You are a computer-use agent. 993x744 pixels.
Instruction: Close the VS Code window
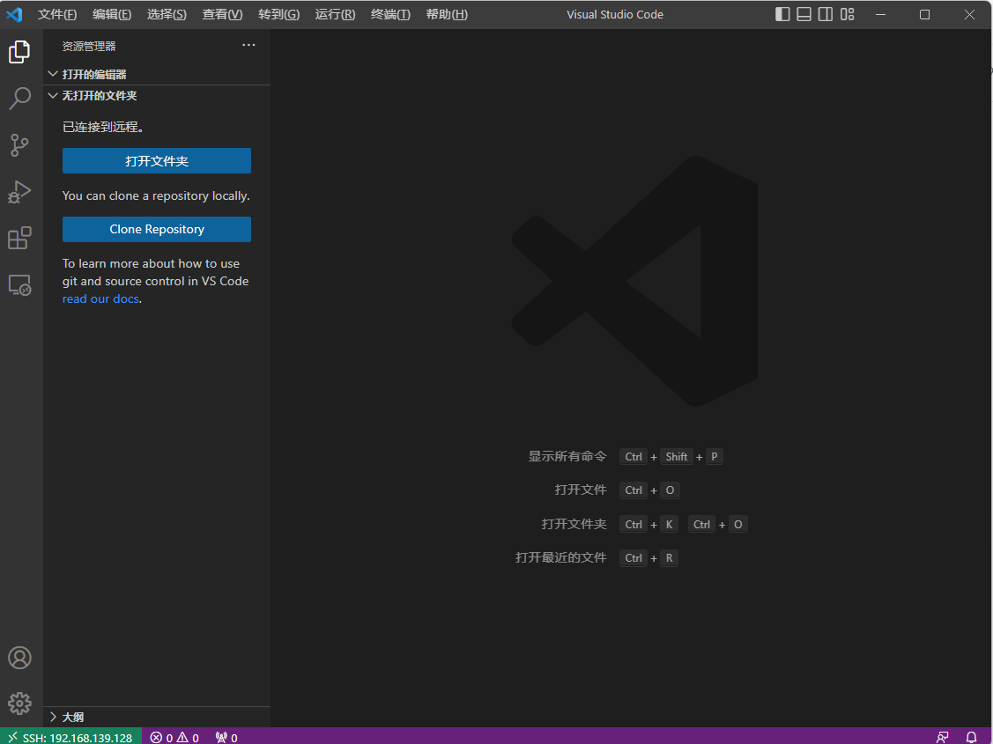(x=969, y=14)
